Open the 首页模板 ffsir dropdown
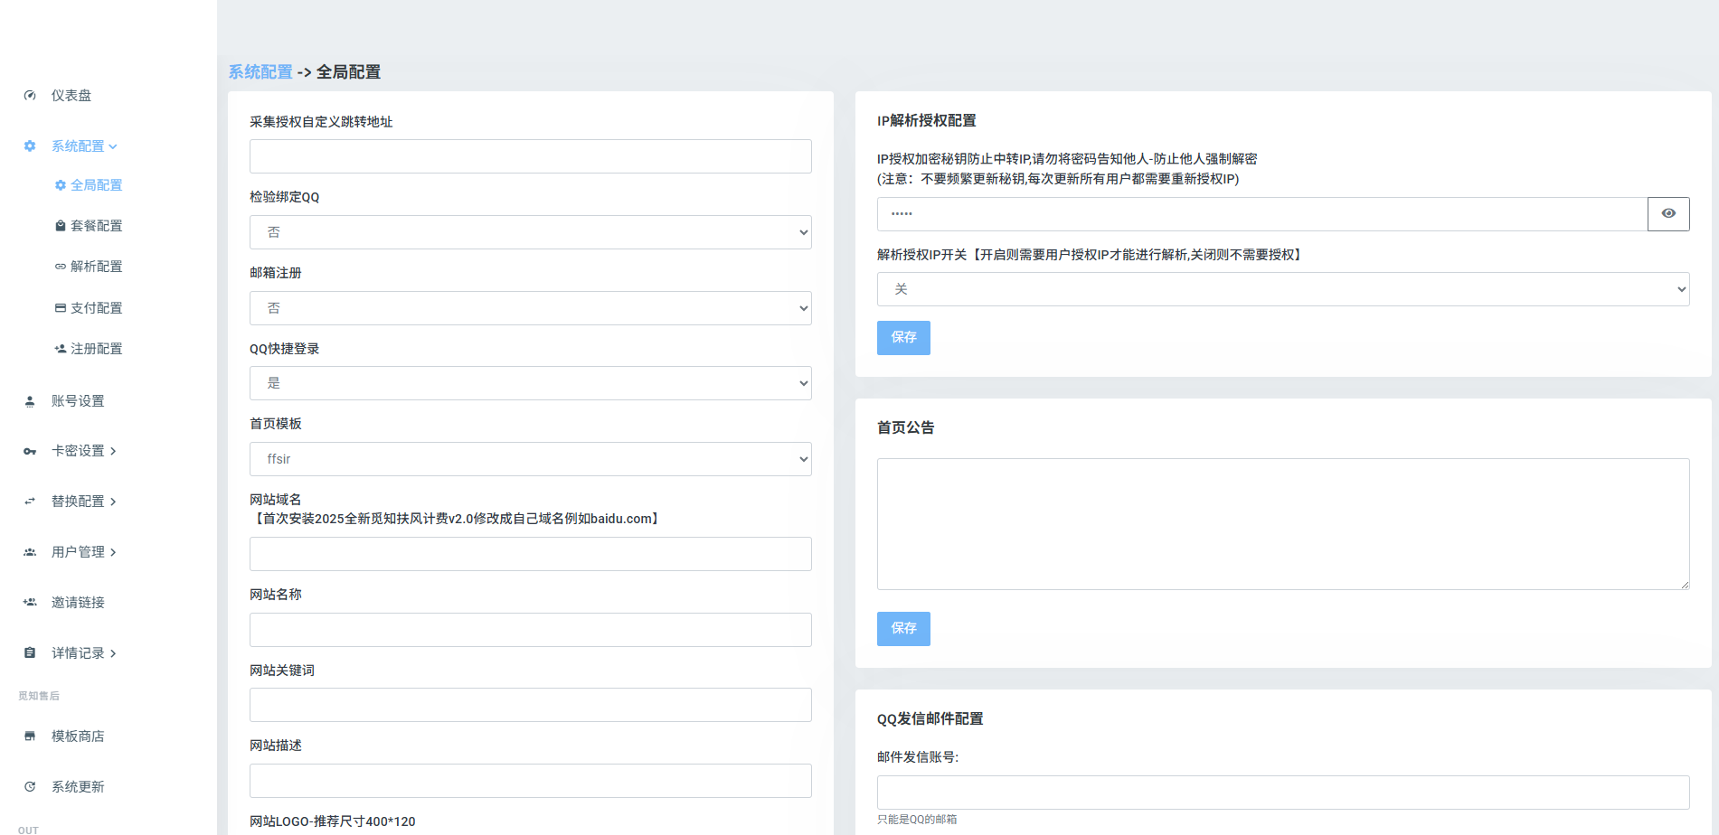This screenshot has width=1719, height=835. click(530, 459)
